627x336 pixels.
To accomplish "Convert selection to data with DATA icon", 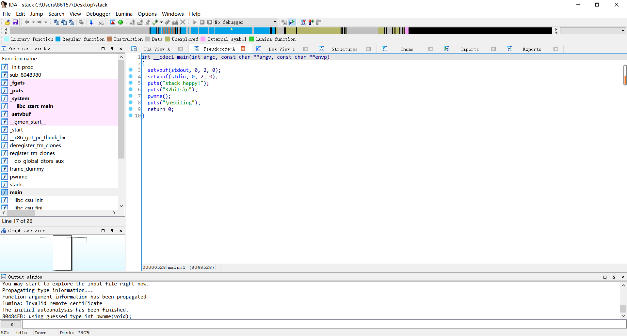I will pyautogui.click(x=140, y=22).
